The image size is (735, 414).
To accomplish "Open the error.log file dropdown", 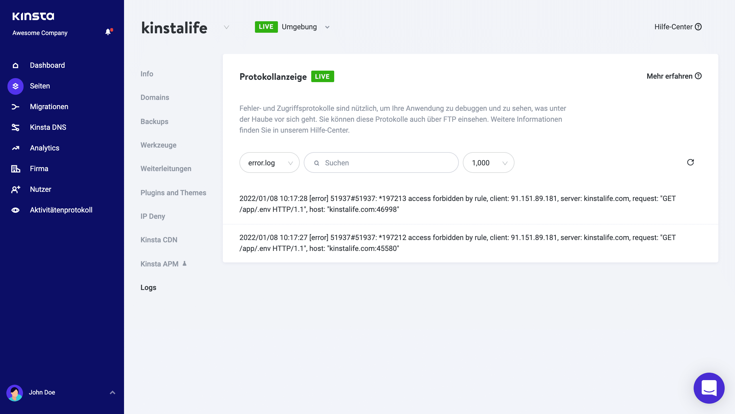I will point(269,162).
